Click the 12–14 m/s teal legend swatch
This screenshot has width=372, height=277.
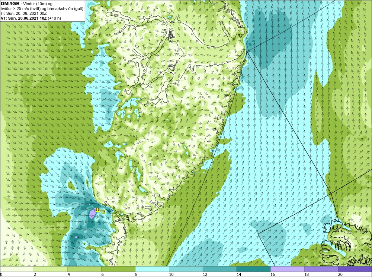(x=220, y=269)
